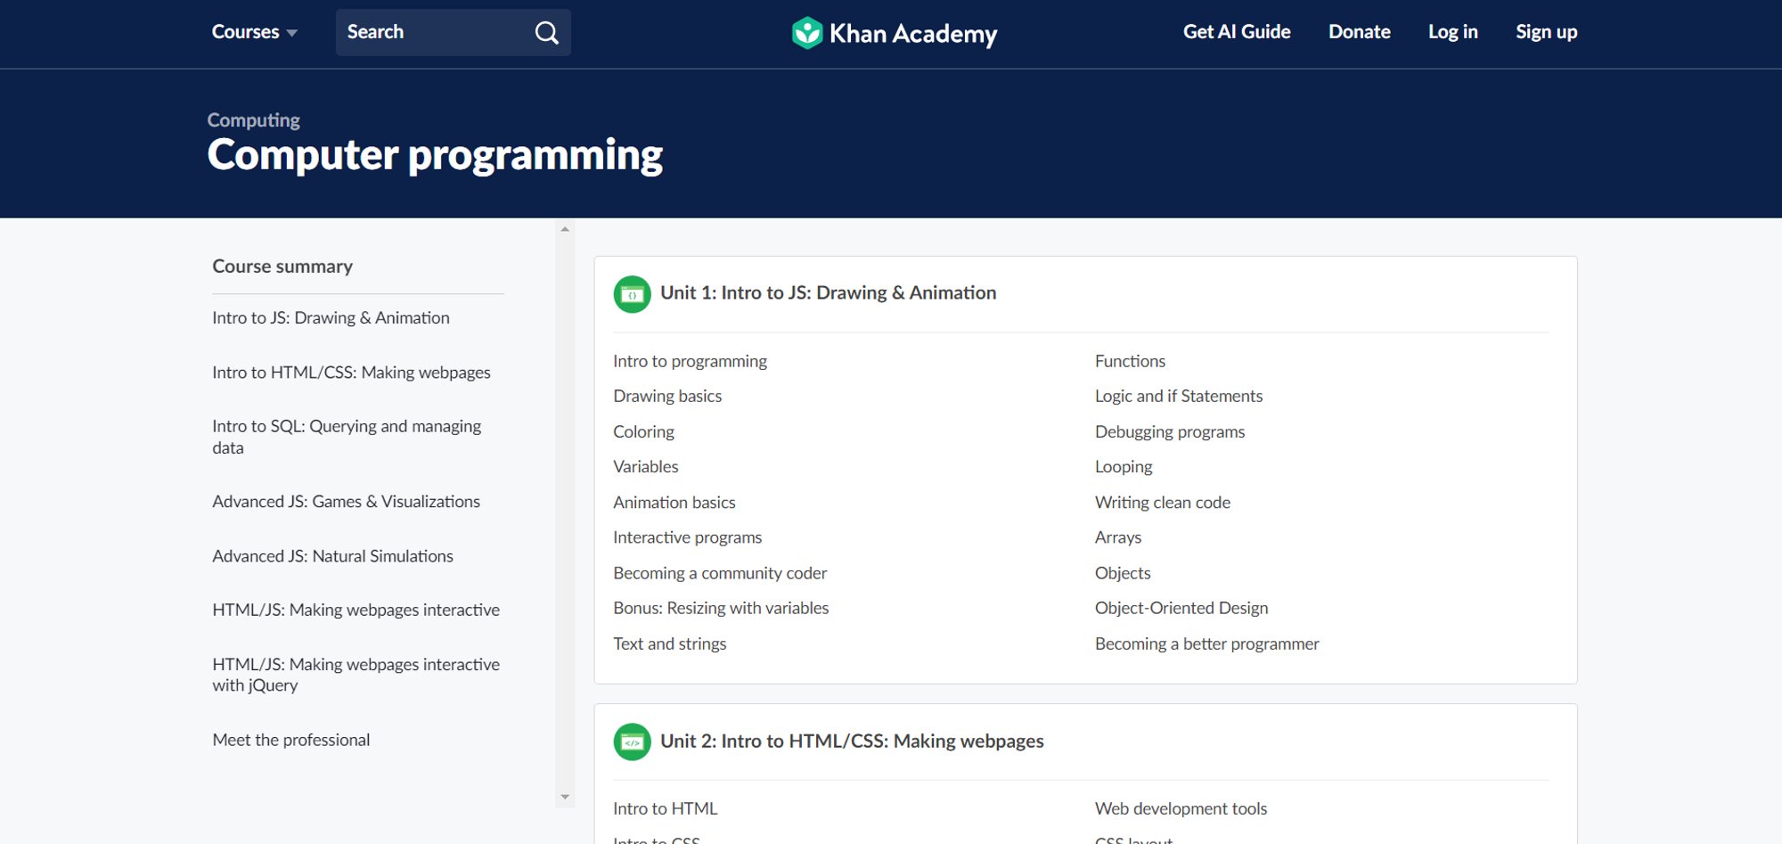1782x844 pixels.
Task: Open Becoming a community coder lesson
Action: point(720,573)
